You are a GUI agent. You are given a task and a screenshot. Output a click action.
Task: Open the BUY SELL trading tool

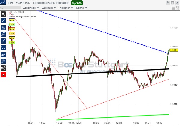(x=3, y=61)
